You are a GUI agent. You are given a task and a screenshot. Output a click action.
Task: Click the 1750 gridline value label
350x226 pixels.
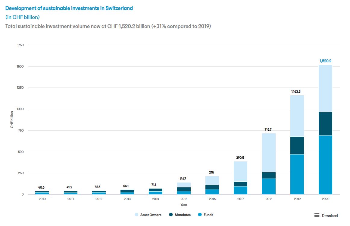click(x=21, y=45)
